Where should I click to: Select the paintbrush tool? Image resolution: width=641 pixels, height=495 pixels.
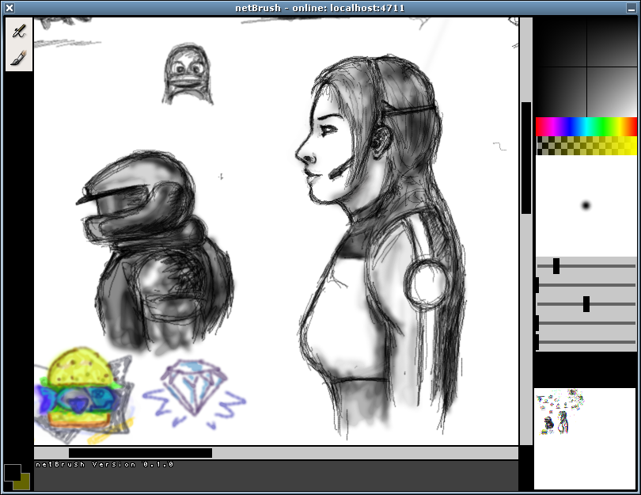pyautogui.click(x=19, y=58)
